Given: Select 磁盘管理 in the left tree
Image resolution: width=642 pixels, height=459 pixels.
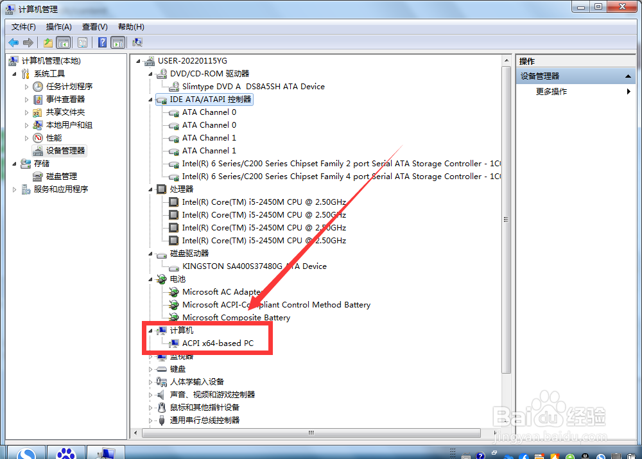Looking at the screenshot, I should (62, 176).
